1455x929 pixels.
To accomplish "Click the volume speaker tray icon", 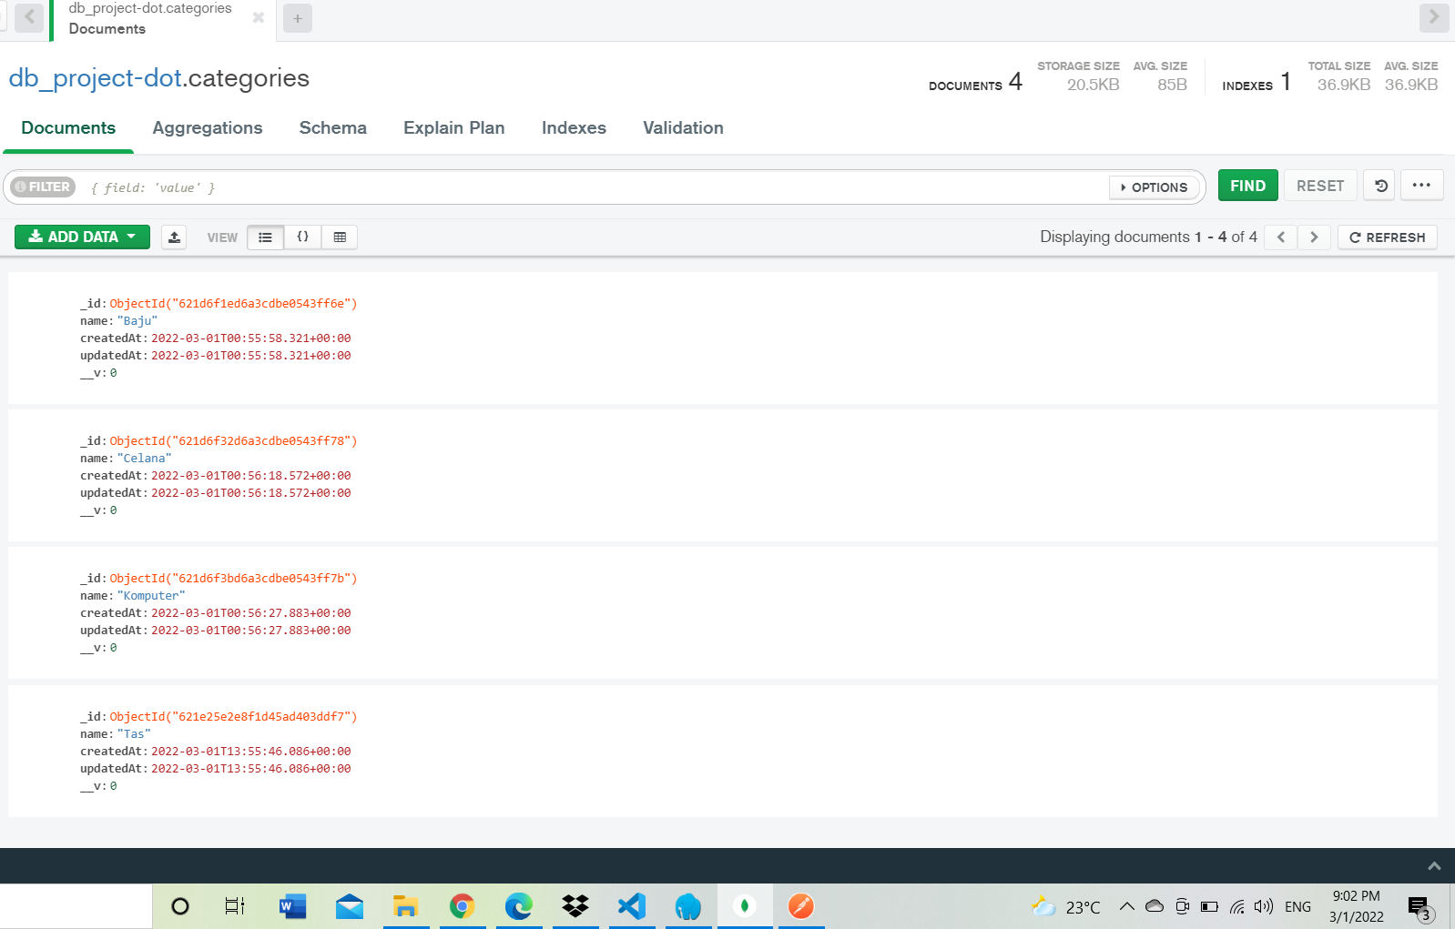I will click(x=1263, y=906).
